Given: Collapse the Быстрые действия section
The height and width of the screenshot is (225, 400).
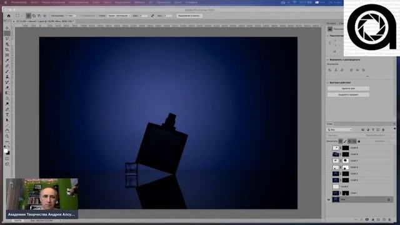Looking at the screenshot, I should (327, 82).
